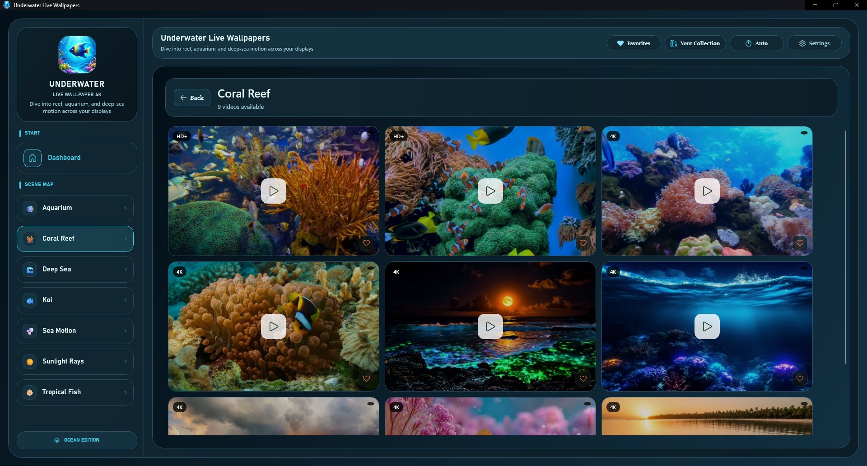Open Your Collection
The image size is (867, 466).
point(695,43)
